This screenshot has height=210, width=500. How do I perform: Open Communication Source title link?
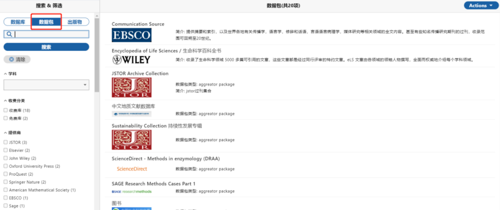point(138,24)
